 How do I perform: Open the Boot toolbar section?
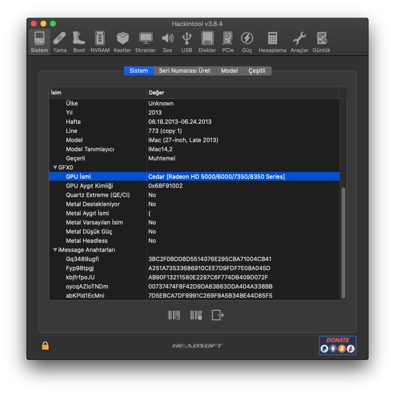point(79,41)
